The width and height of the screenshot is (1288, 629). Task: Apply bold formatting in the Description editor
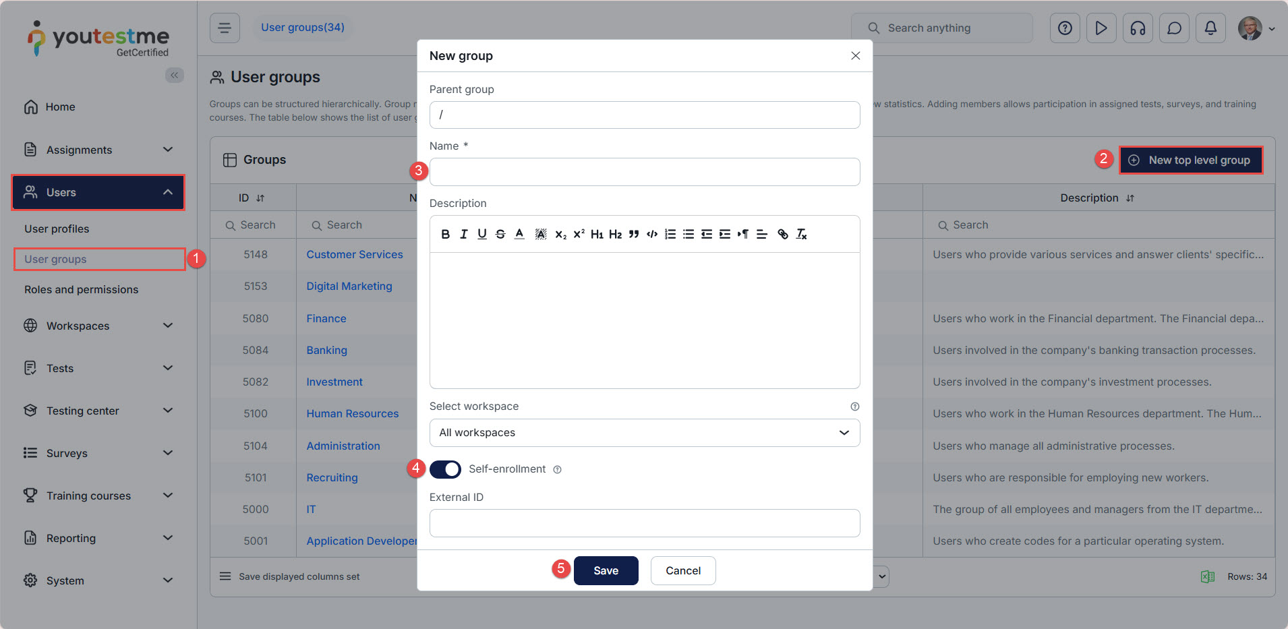pos(445,234)
